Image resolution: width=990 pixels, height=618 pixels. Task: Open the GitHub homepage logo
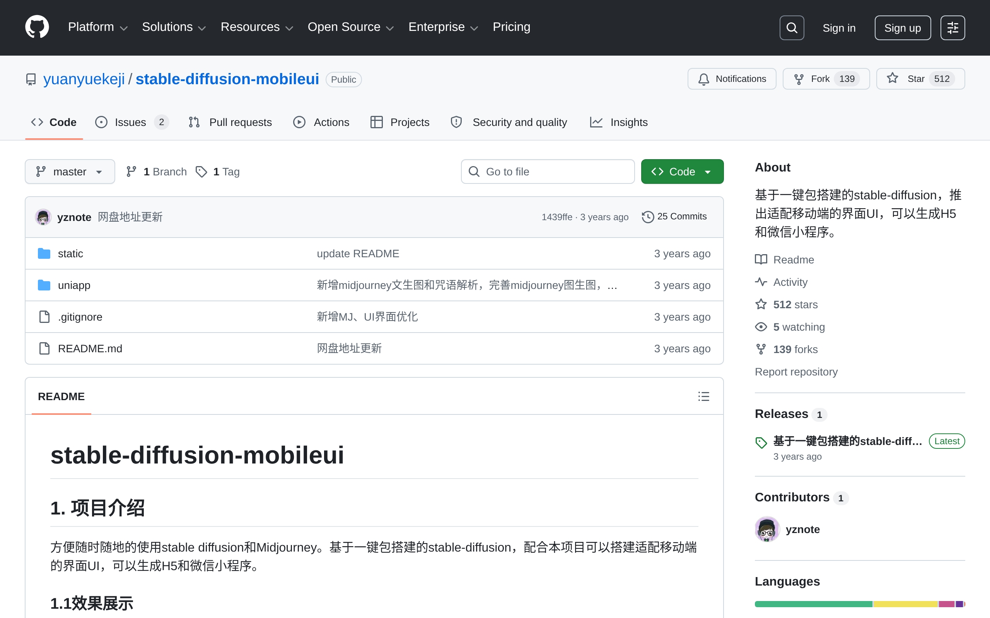37,27
